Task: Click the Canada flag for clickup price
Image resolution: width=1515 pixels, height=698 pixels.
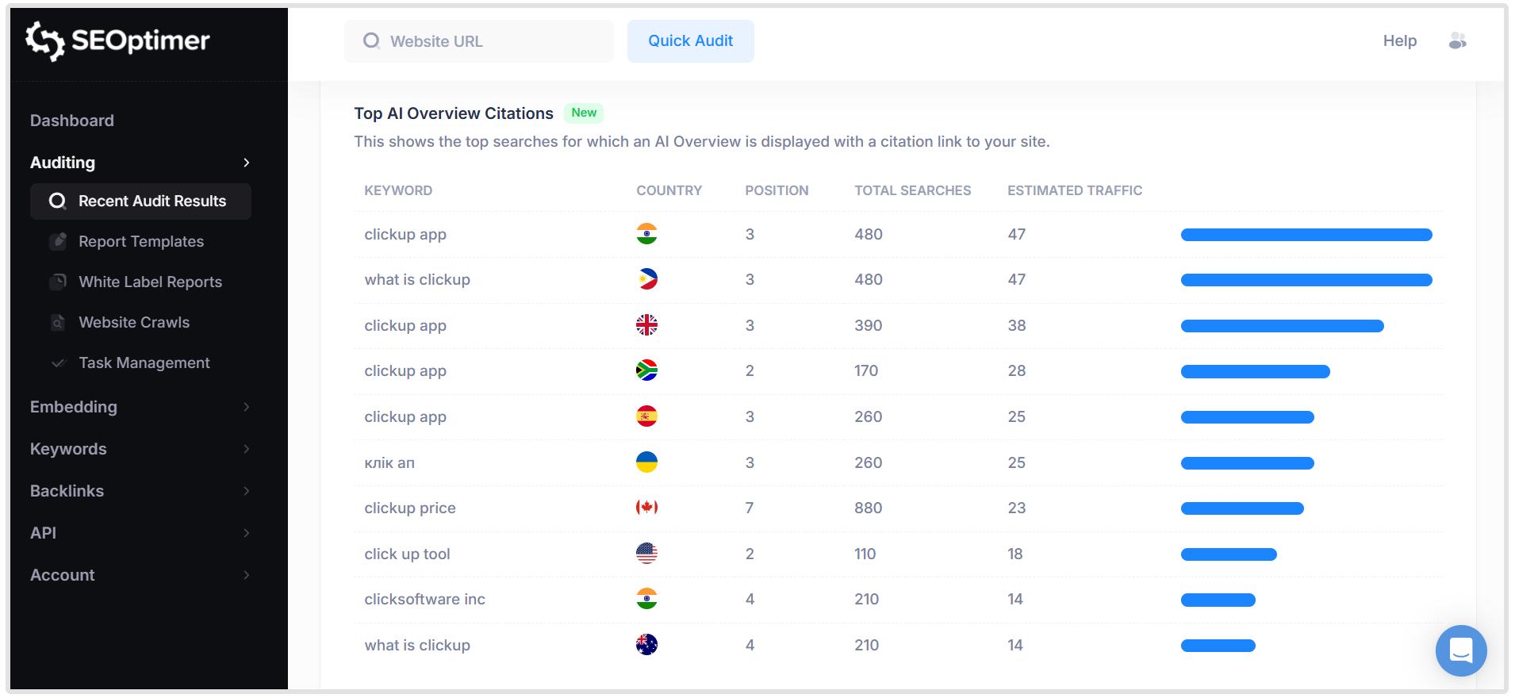Action: click(646, 508)
